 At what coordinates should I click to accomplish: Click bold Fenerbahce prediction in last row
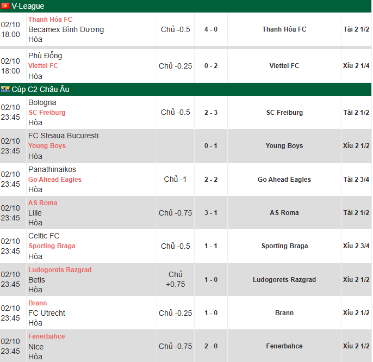[284, 346]
